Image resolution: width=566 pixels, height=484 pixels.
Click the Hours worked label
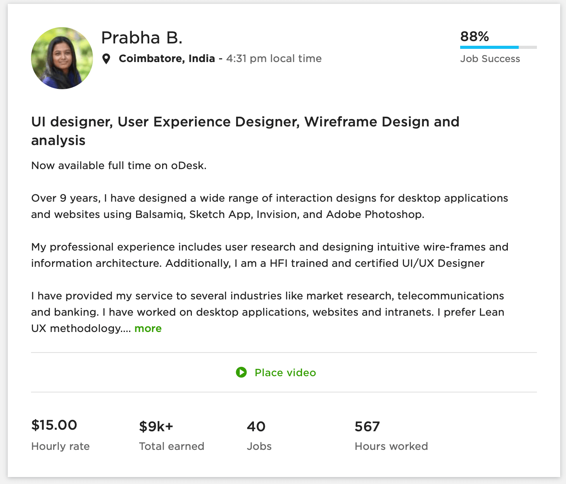[391, 446]
